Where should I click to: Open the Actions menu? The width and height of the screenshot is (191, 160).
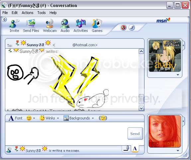pyautogui.click(x=28, y=13)
